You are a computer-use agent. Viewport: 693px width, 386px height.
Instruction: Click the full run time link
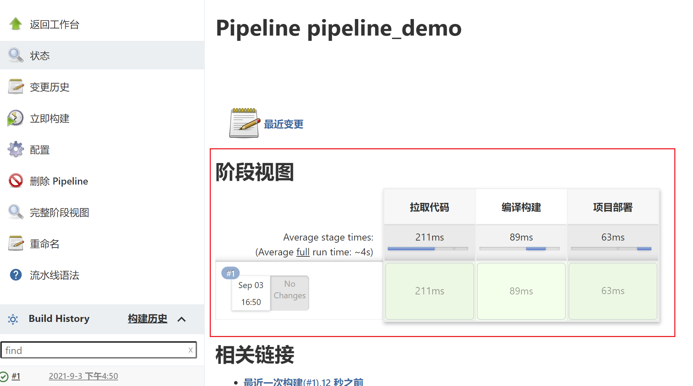(x=302, y=252)
